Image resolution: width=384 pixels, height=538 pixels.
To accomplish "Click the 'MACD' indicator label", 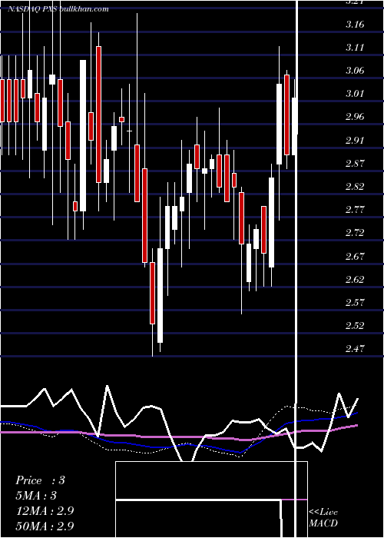I will pyautogui.click(x=323, y=523).
